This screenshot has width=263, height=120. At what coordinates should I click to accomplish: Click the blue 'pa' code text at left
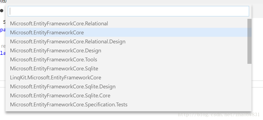pyautogui.click(x=2, y=30)
